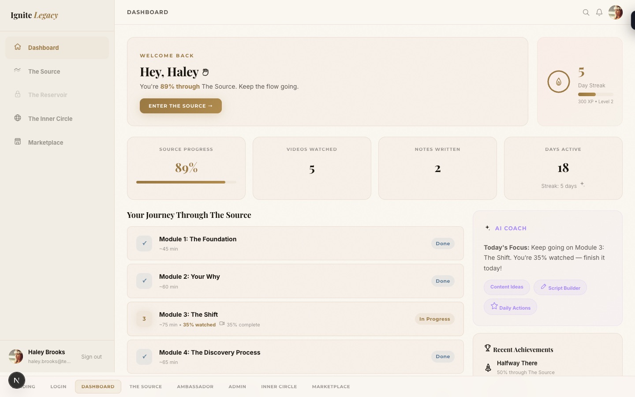This screenshot has width=635, height=397.
Task: Select the Marketplace storefront icon
Action: point(17,142)
